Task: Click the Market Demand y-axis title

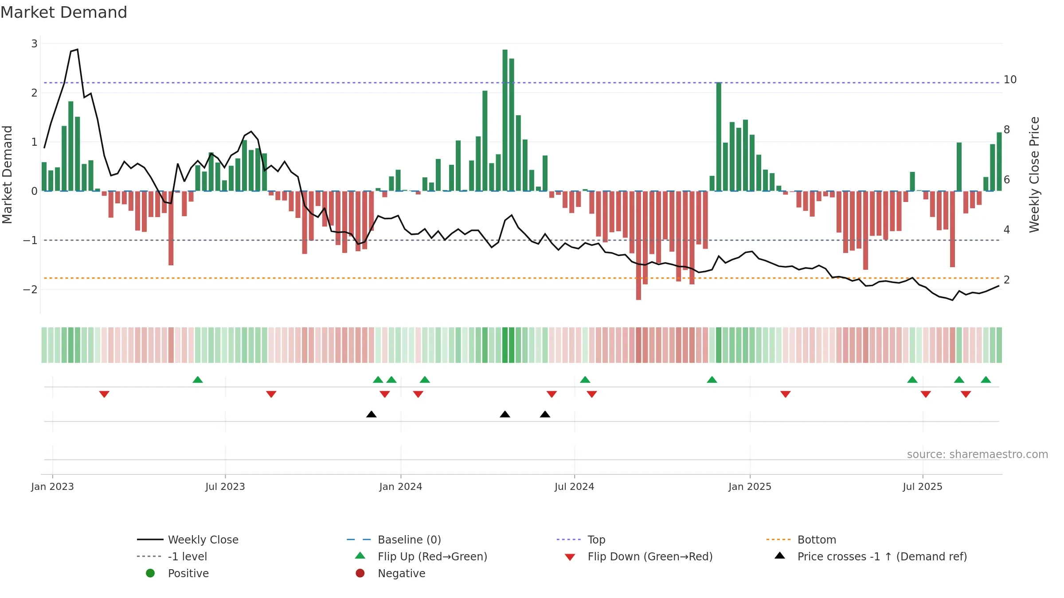Action: [7, 175]
